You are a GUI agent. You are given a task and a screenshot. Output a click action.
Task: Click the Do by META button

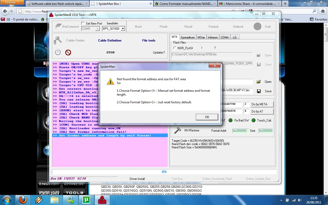[x=262, y=104]
